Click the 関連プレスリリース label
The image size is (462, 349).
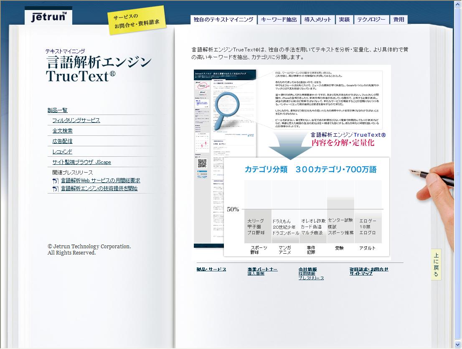[73, 173]
